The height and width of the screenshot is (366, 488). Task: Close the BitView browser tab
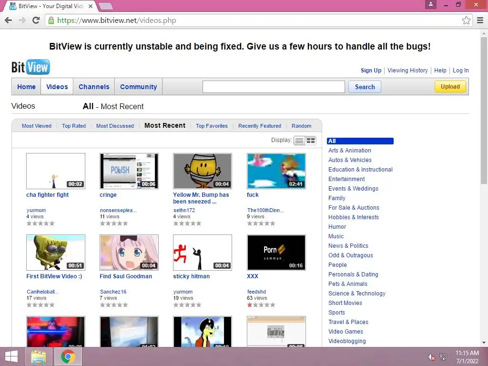(90, 6)
